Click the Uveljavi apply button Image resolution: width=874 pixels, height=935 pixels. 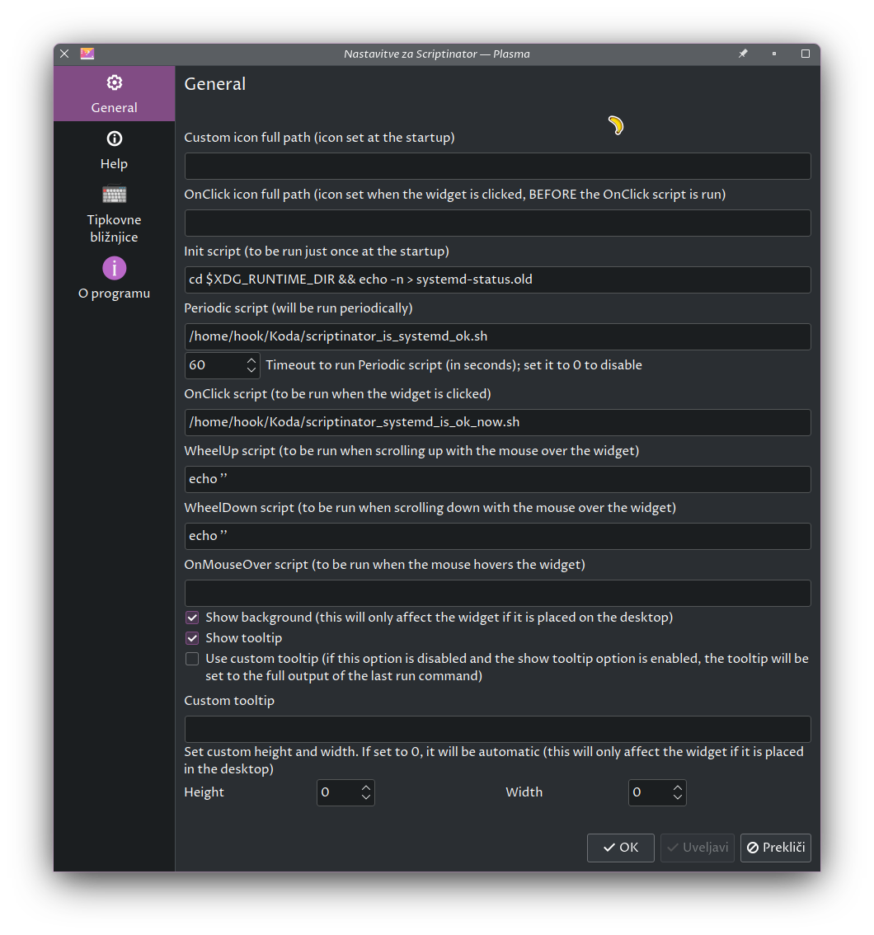pyautogui.click(x=698, y=848)
